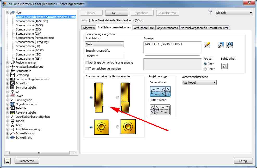Click the Objektstandards globe icon
Viewport: 257px width, 168px height.
click(12, 104)
